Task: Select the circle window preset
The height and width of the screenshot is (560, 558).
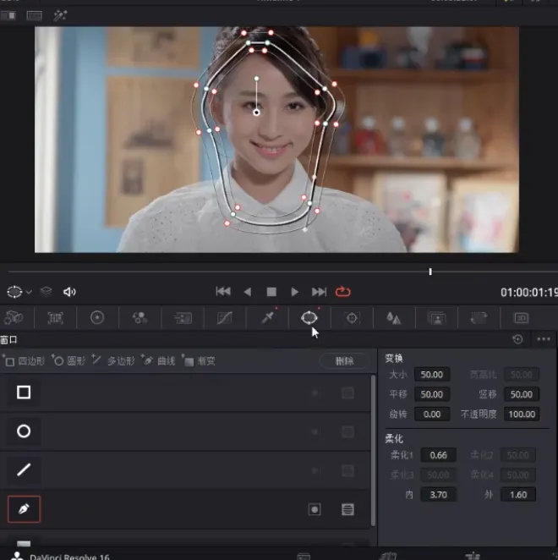Action: (24, 431)
